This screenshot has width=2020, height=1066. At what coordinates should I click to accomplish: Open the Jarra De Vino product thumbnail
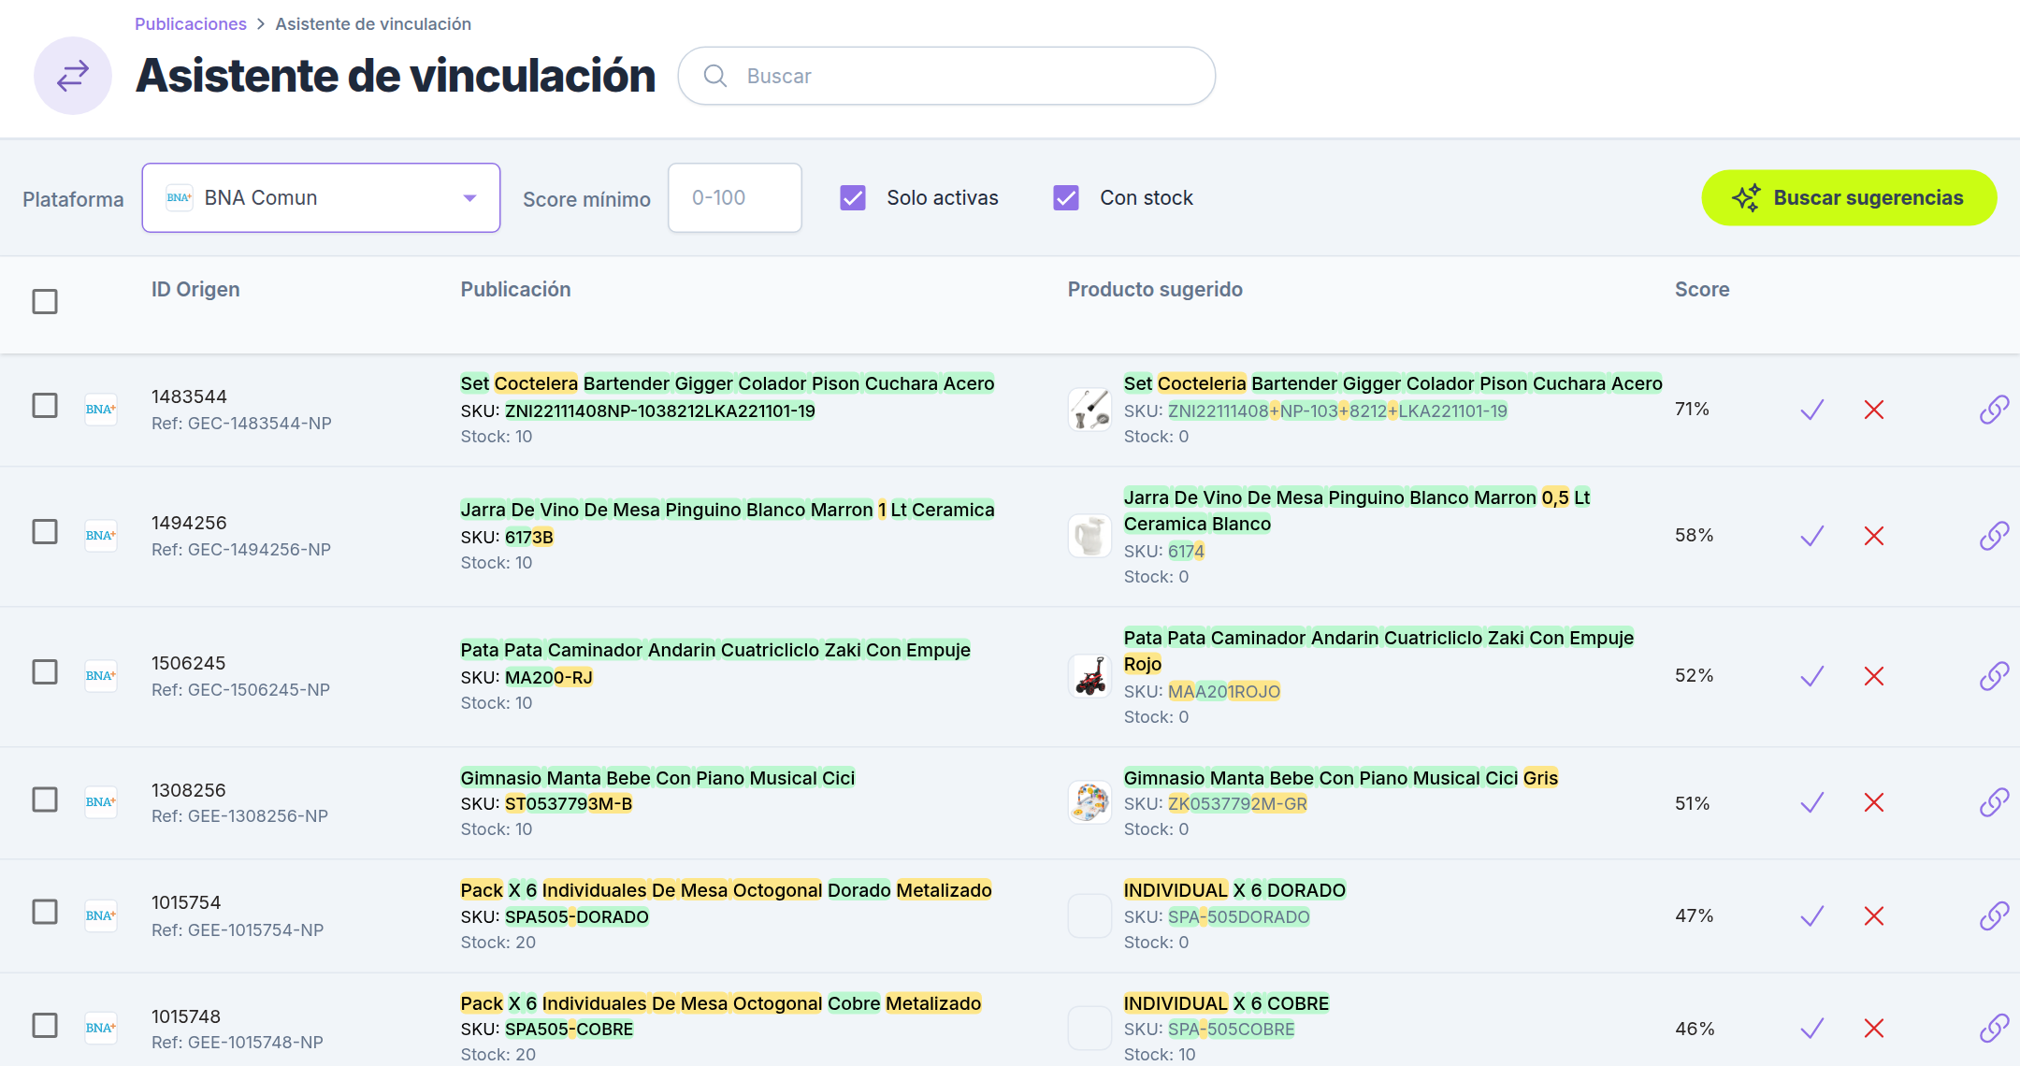pos(1089,536)
